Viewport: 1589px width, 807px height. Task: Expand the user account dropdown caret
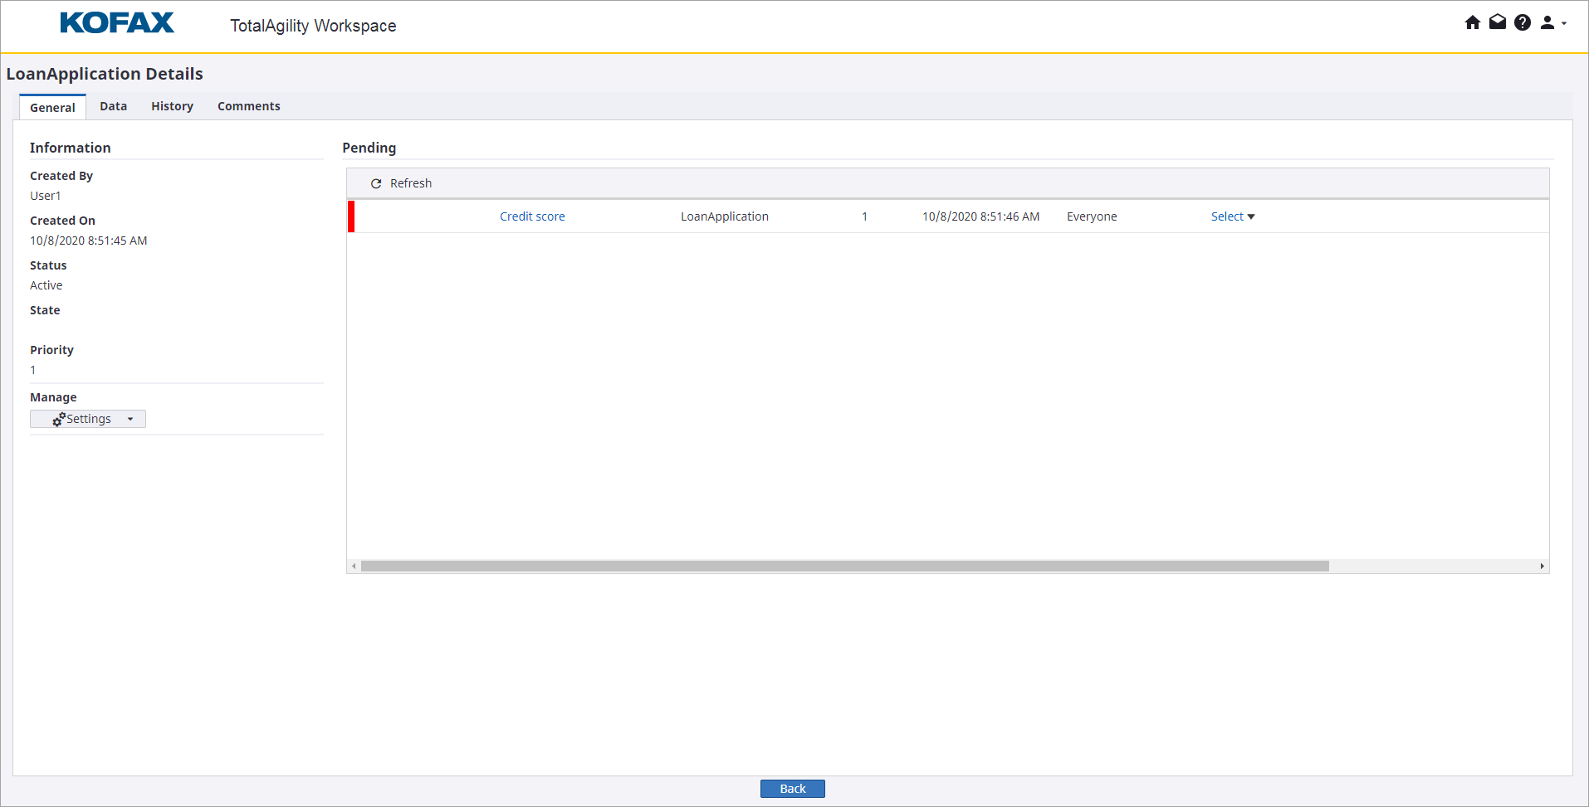click(x=1564, y=23)
